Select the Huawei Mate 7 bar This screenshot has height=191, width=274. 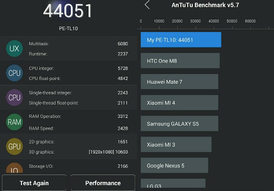point(179,82)
